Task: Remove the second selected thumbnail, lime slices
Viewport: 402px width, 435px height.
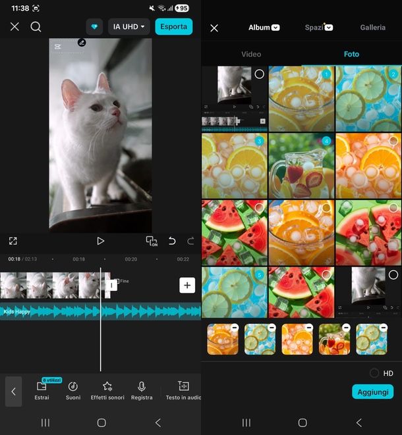Action: pos(272,328)
